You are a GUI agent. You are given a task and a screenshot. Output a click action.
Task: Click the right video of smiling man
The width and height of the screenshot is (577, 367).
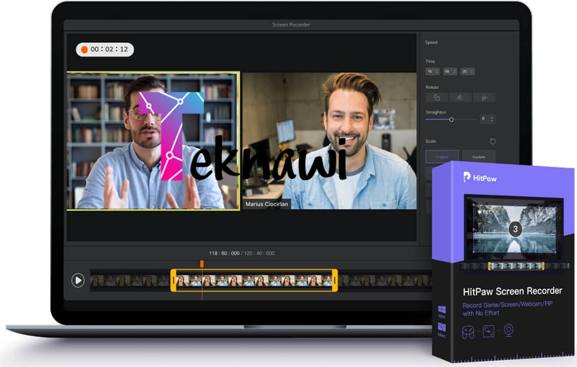point(330,141)
